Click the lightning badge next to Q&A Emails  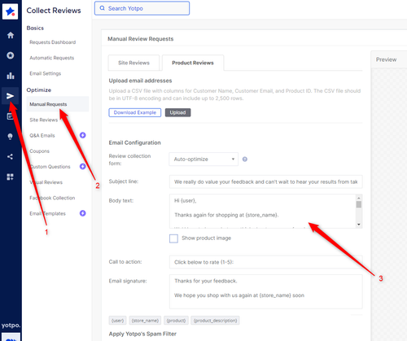point(82,135)
